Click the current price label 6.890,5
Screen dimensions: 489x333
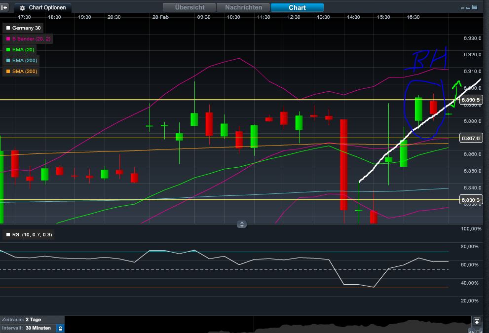pos(471,100)
